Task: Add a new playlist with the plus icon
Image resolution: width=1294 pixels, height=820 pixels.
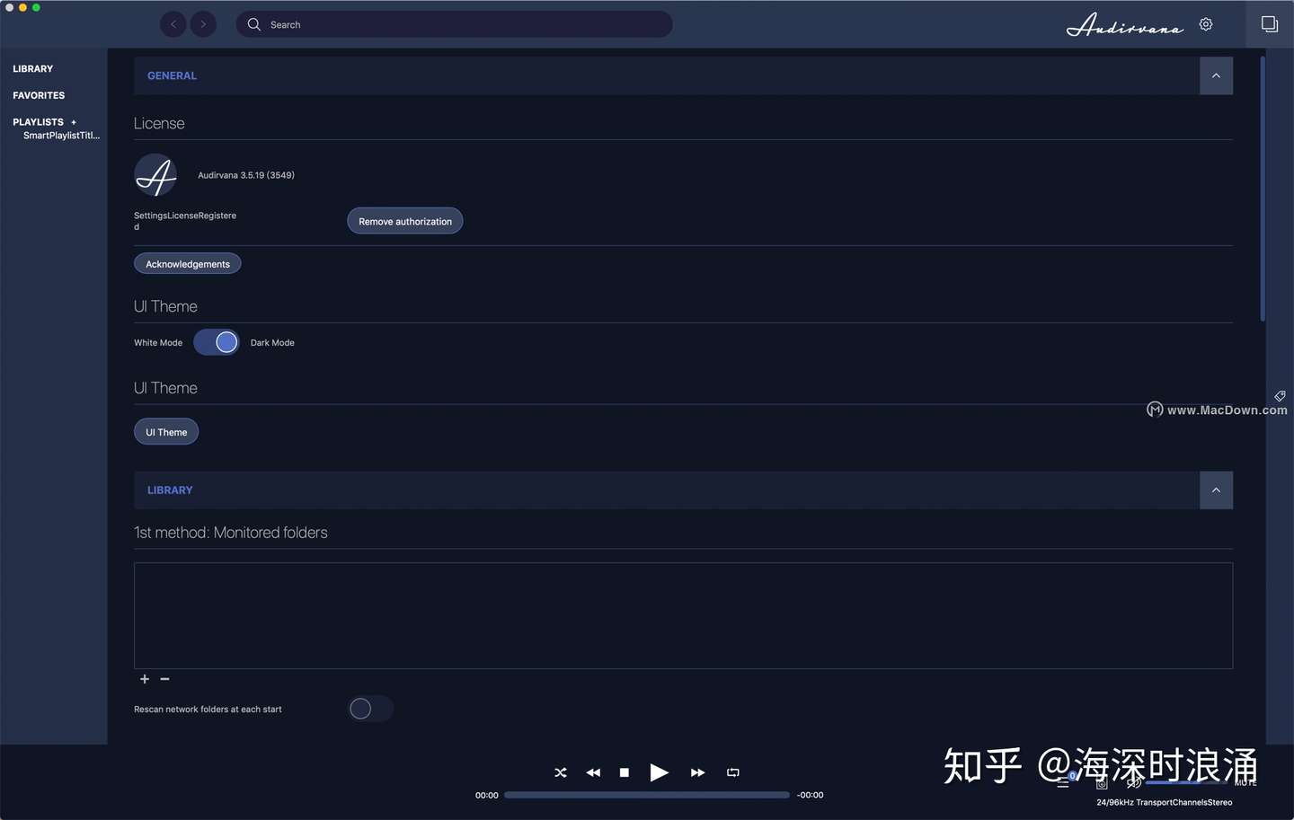Action: (74, 122)
